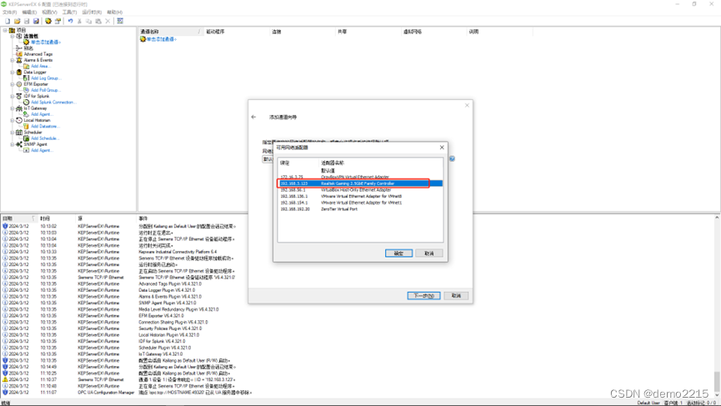Open the 工具(T) menu

[x=69, y=13]
